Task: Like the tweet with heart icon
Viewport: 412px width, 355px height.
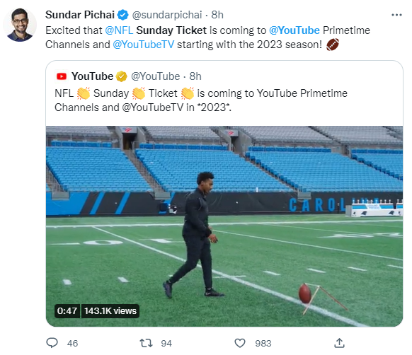Action: coord(240,343)
